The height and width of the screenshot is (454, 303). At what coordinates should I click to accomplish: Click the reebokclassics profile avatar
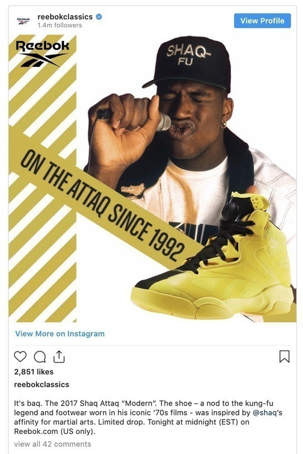23,21
